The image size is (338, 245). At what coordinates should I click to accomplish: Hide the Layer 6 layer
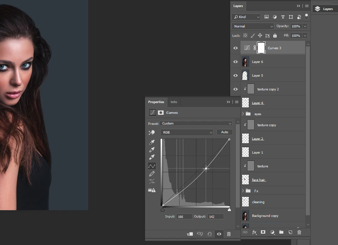point(235,62)
